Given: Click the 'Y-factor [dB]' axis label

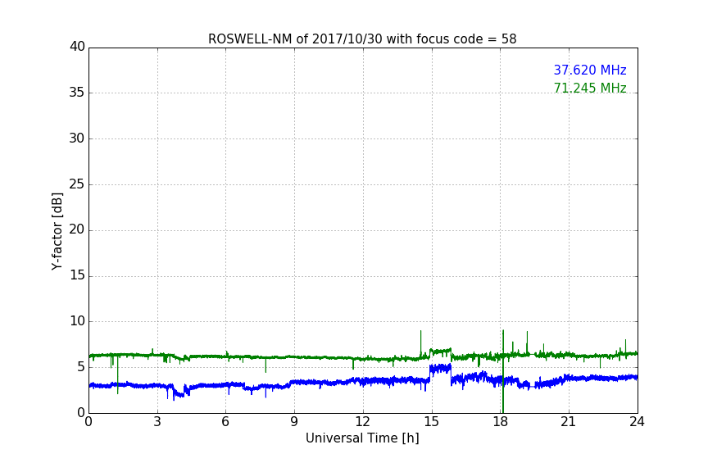Looking at the screenshot, I should 57,231.
